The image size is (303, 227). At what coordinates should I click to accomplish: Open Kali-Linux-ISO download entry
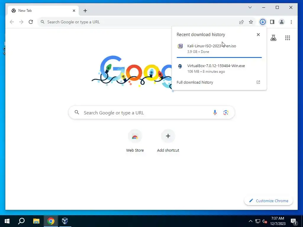click(219, 49)
